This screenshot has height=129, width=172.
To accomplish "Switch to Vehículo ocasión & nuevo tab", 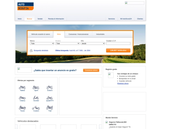I will (x=40, y=34).
